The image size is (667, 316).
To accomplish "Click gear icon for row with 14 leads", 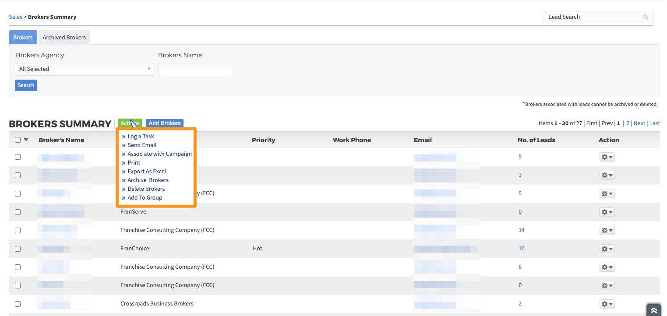I will click(607, 230).
